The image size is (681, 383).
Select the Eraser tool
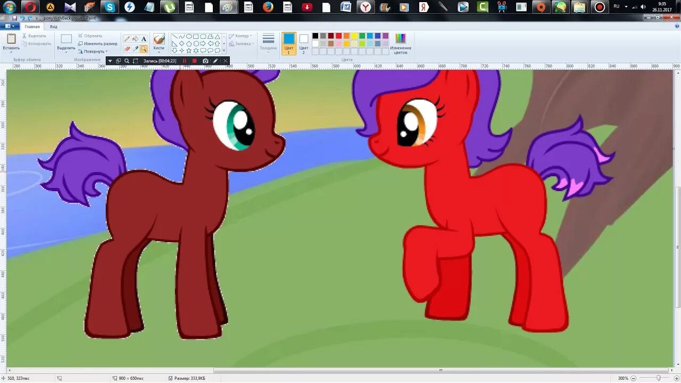point(127,48)
